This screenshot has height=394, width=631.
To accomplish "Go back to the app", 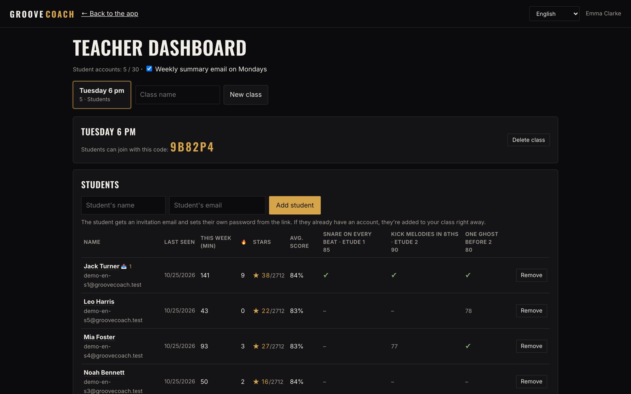I will (x=110, y=14).
